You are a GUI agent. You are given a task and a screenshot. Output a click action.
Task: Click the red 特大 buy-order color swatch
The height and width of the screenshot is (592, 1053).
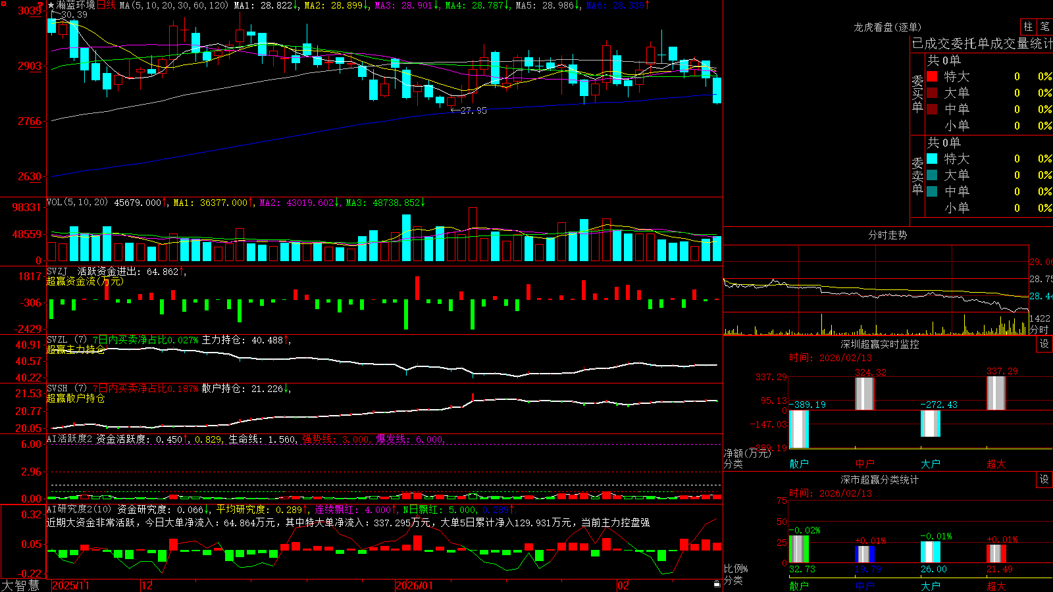pyautogui.click(x=932, y=76)
